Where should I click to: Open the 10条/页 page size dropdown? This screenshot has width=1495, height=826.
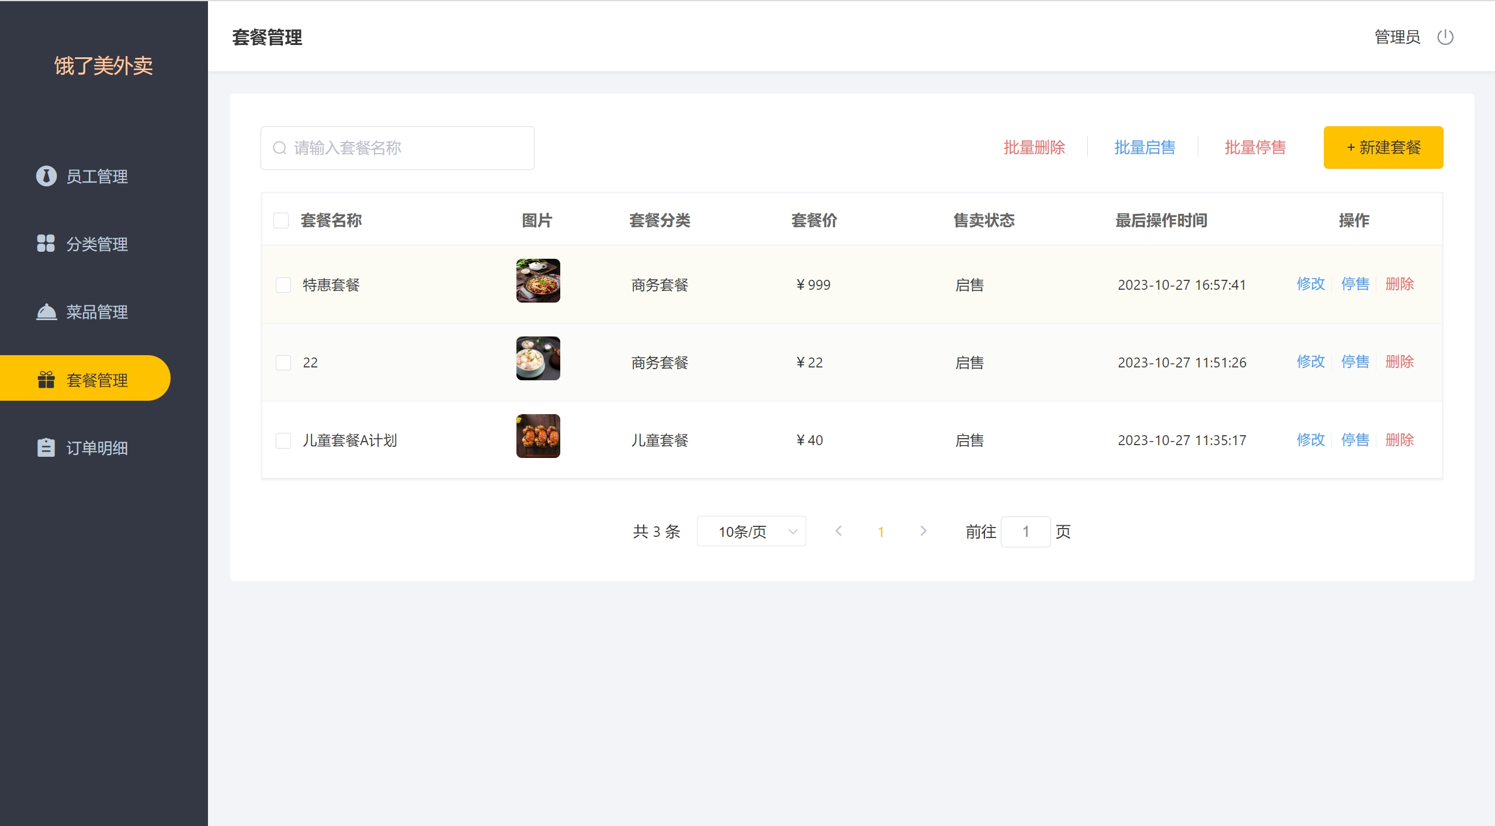coord(751,531)
